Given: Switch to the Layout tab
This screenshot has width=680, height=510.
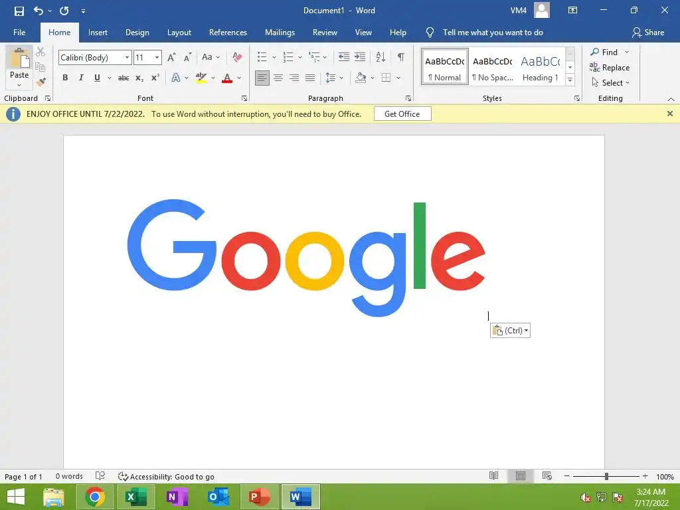Looking at the screenshot, I should pyautogui.click(x=179, y=33).
